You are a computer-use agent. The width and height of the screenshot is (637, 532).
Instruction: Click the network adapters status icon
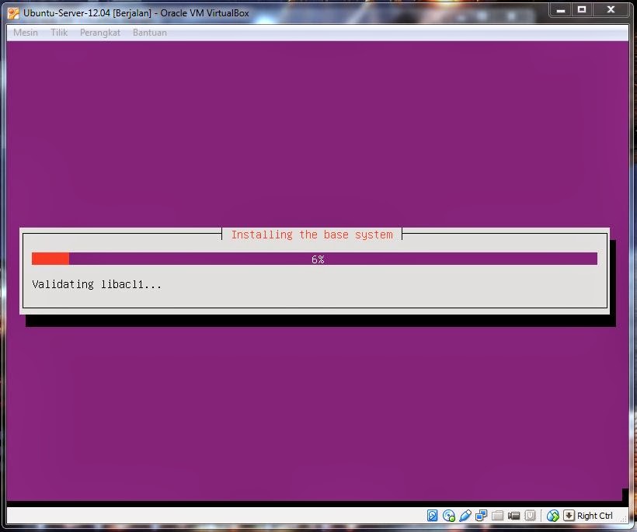[482, 516]
